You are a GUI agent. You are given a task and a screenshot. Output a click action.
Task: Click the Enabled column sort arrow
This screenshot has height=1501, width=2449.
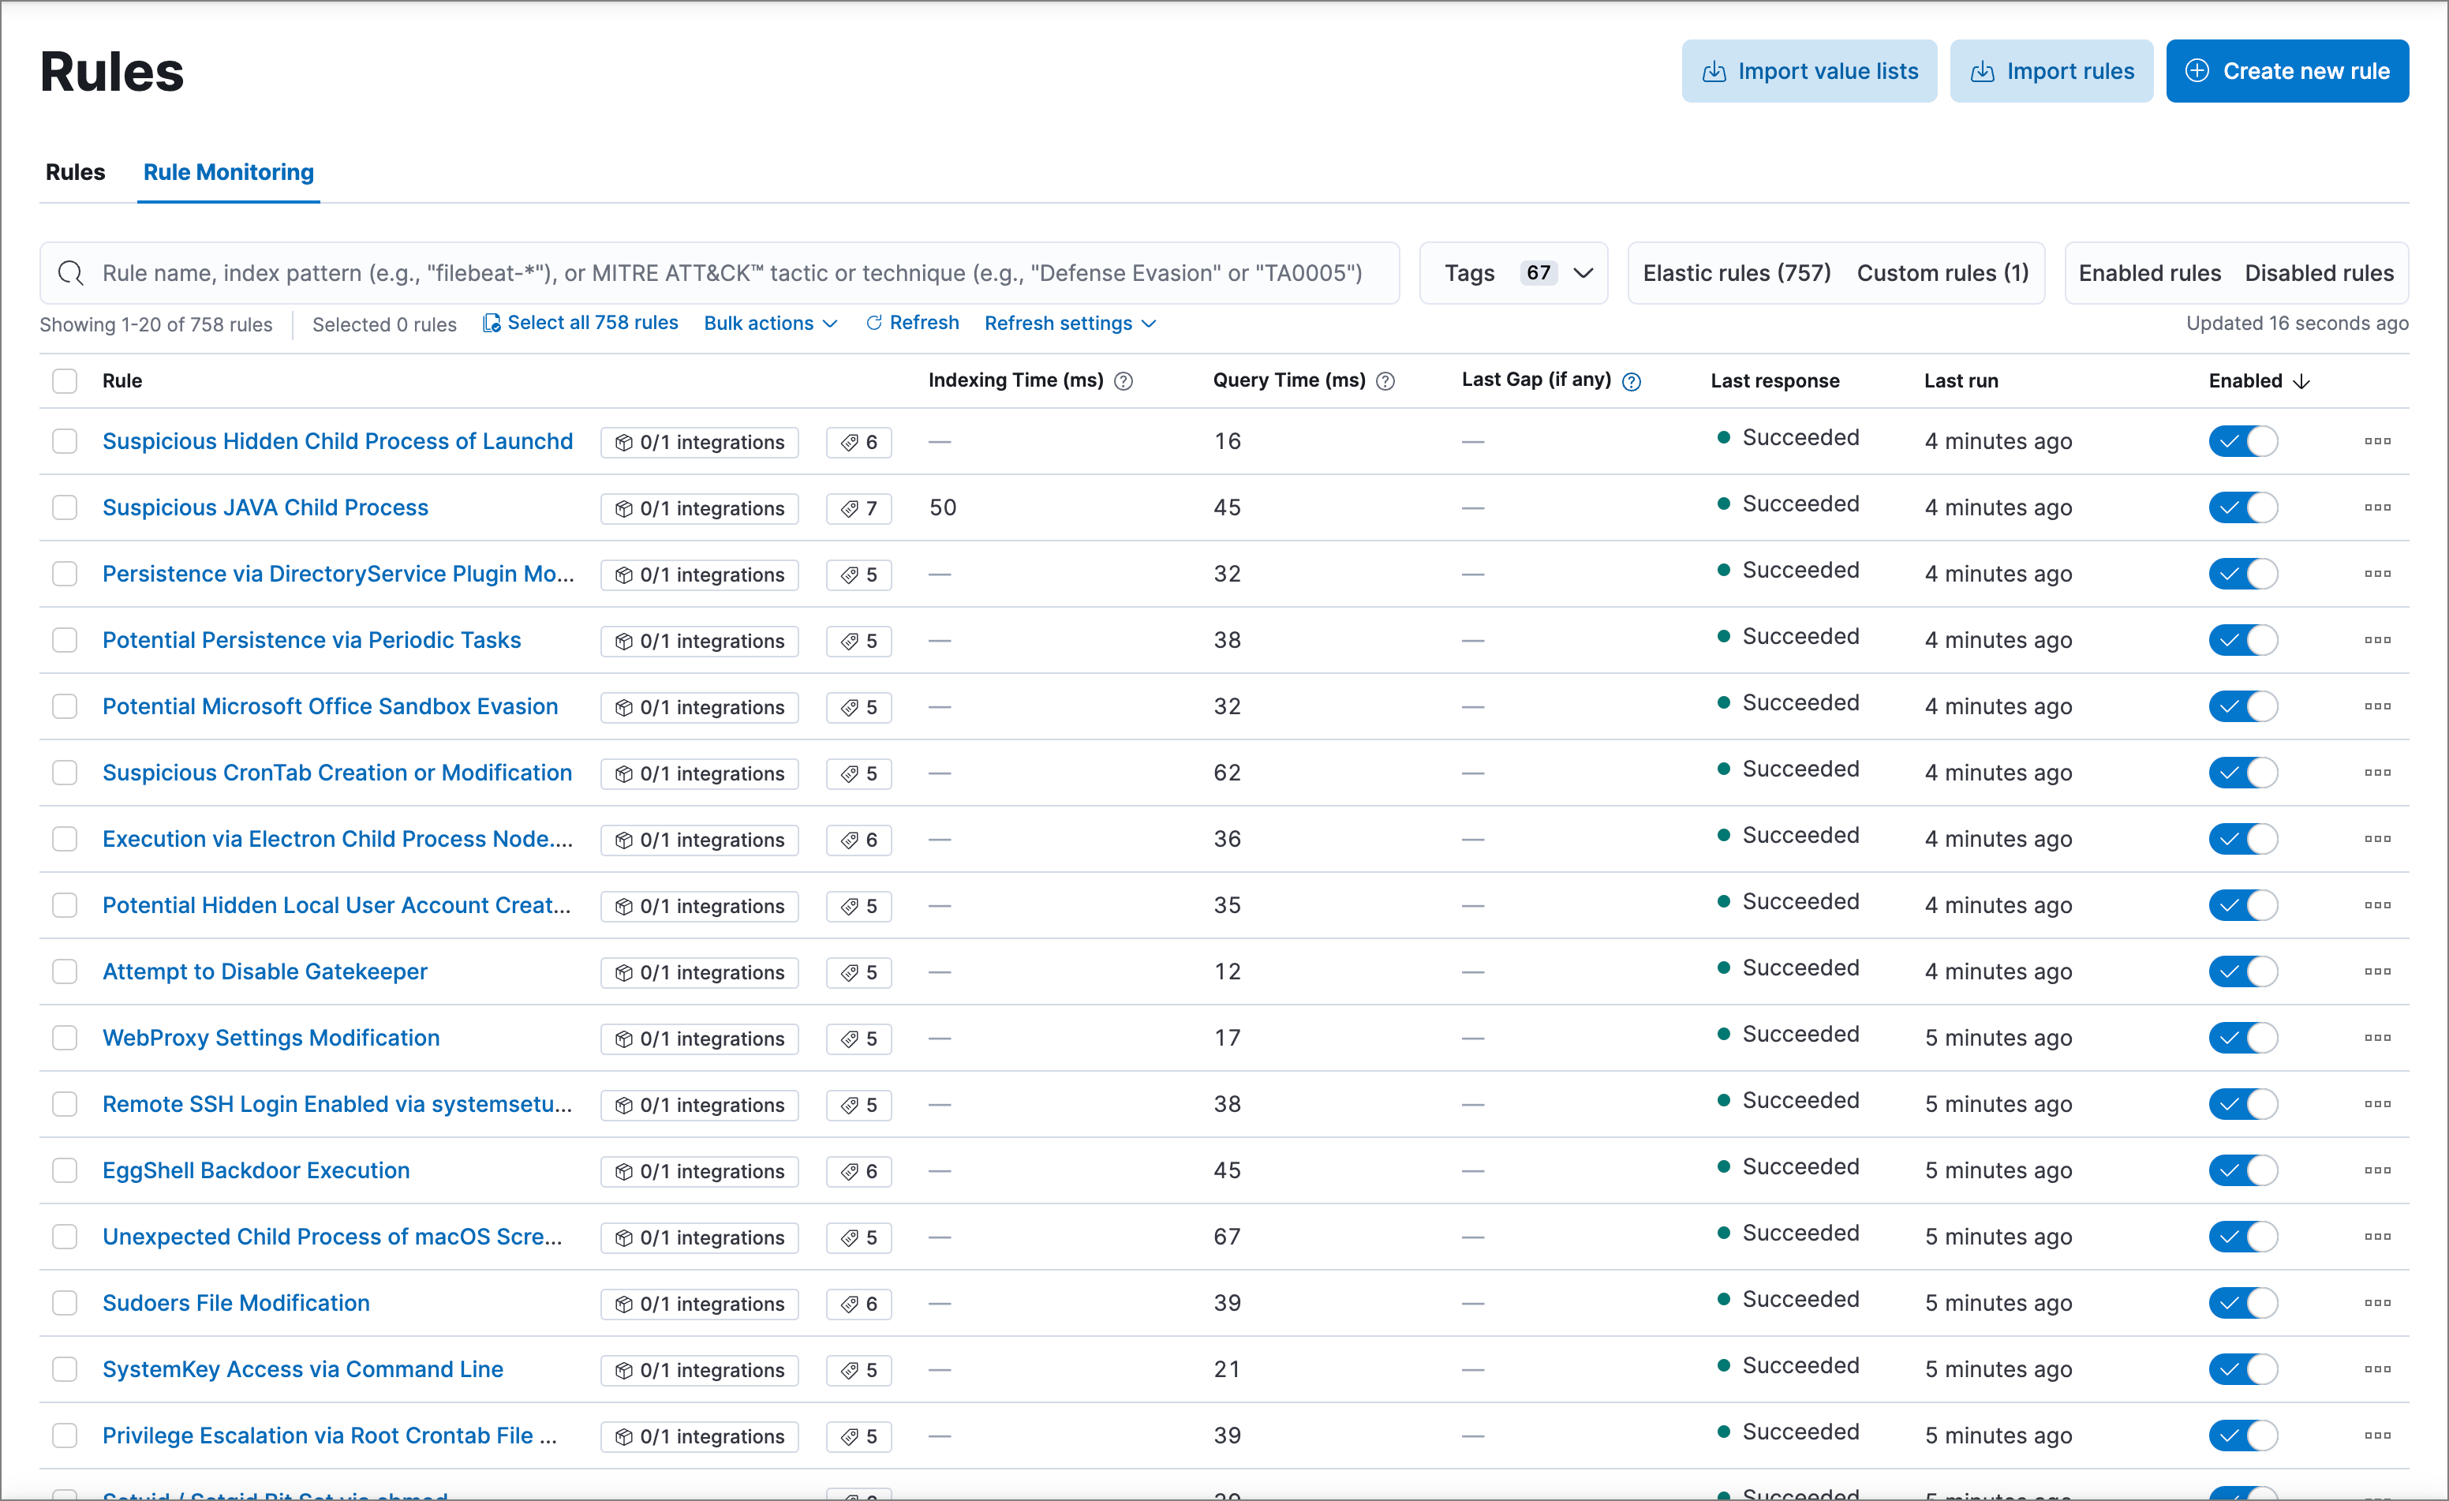(x=2301, y=382)
